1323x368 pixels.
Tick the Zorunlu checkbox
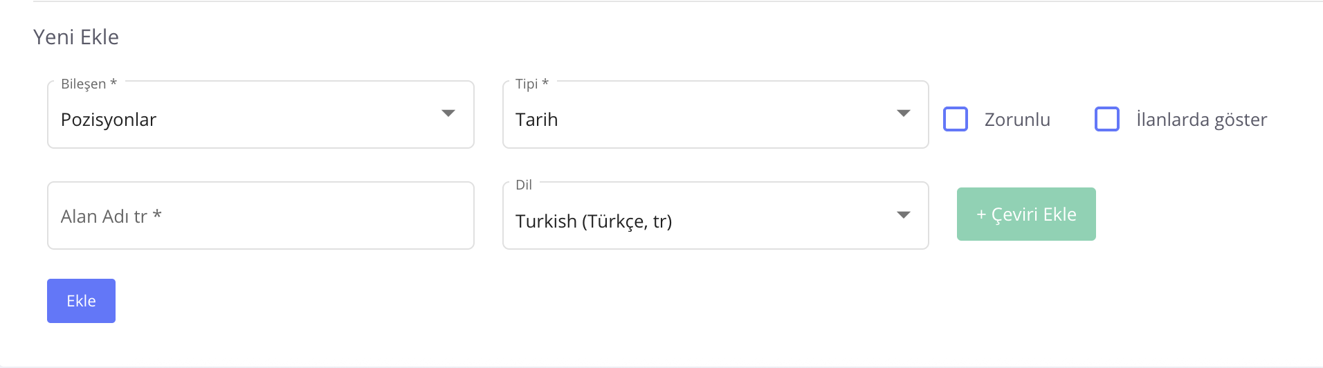click(956, 119)
